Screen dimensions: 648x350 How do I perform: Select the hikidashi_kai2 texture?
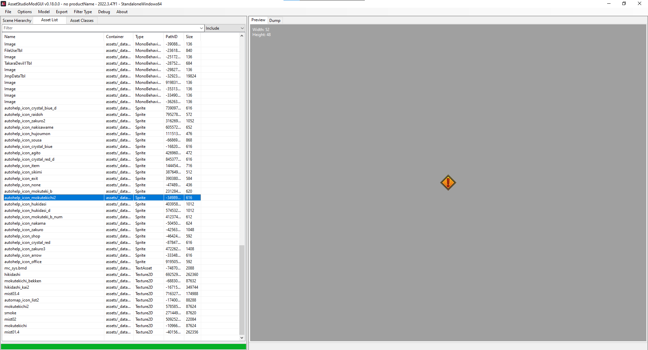pyautogui.click(x=102, y=287)
